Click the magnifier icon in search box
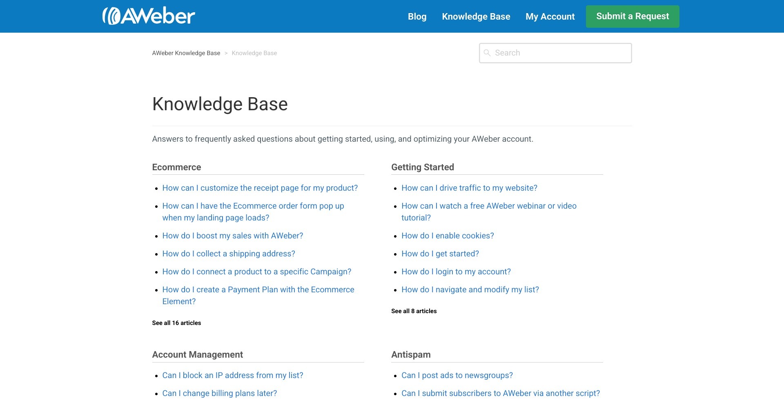 point(487,53)
